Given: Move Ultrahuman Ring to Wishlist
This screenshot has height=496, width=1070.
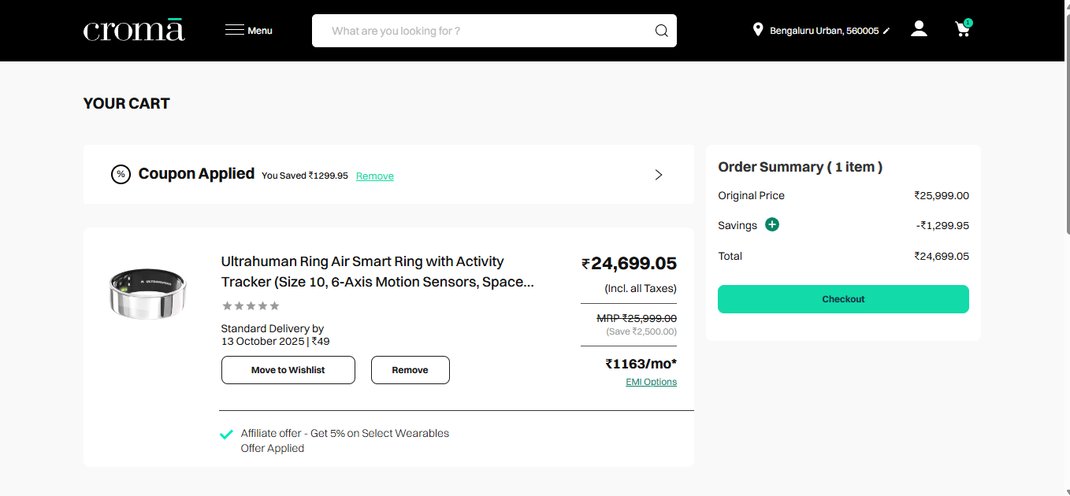Looking at the screenshot, I should (x=288, y=370).
